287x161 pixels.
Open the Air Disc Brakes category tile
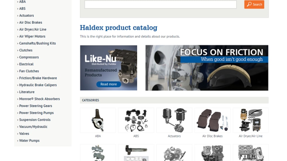coord(212,120)
